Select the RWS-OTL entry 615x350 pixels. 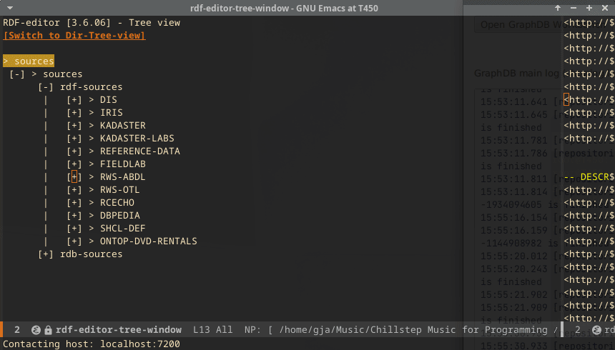pyautogui.click(x=119, y=190)
